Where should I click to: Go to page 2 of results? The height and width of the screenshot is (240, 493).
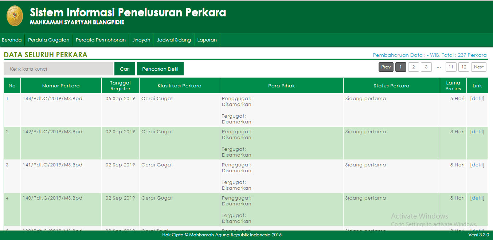pyautogui.click(x=413, y=67)
